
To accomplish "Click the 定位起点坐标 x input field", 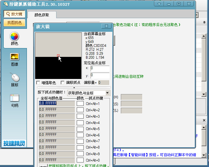I will tap(100, 68).
